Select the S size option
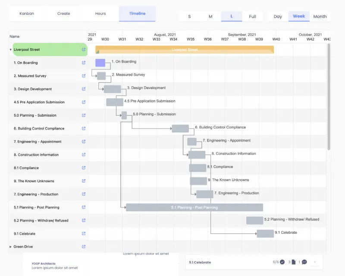The width and height of the screenshot is (345, 276). (189, 16)
